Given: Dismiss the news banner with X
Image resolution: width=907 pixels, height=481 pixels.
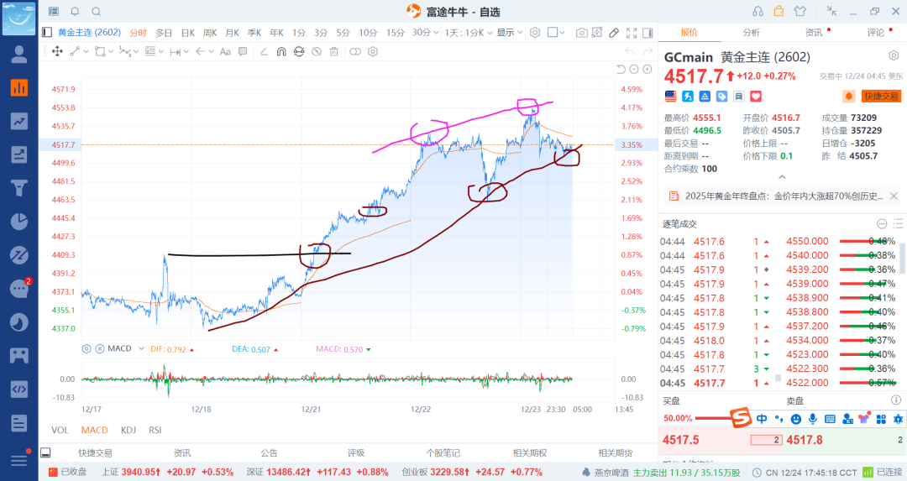Looking at the screenshot, I should [894, 196].
